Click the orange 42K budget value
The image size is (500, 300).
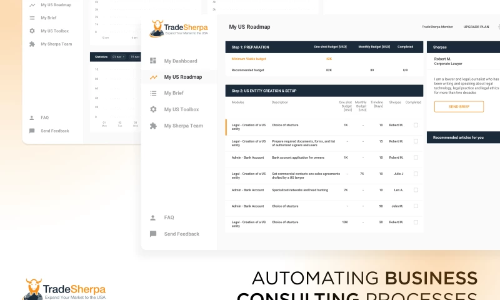coord(329,59)
